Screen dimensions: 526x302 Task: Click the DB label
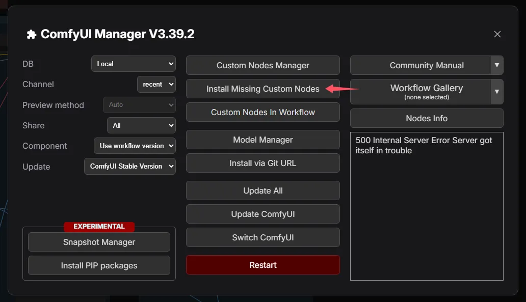pyautogui.click(x=28, y=64)
